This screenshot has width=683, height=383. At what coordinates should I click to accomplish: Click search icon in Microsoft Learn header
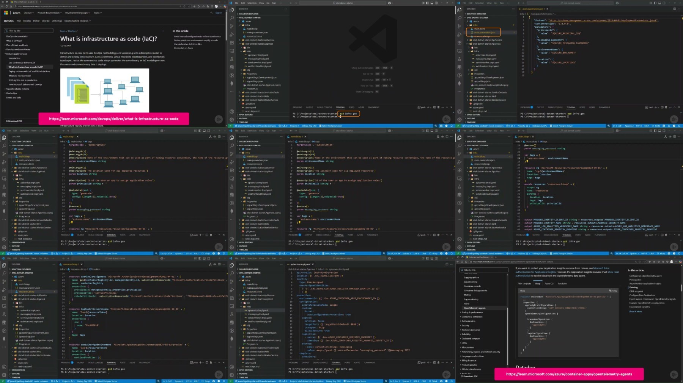(211, 13)
